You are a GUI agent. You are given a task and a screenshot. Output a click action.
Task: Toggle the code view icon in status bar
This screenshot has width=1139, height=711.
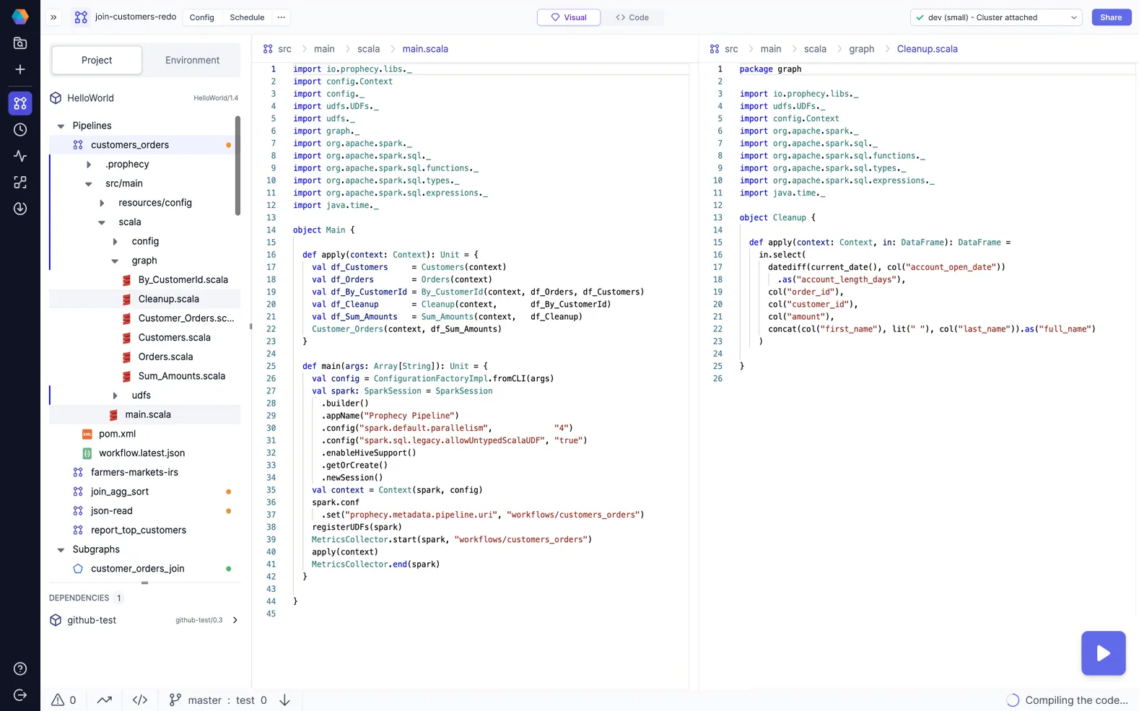click(x=140, y=699)
